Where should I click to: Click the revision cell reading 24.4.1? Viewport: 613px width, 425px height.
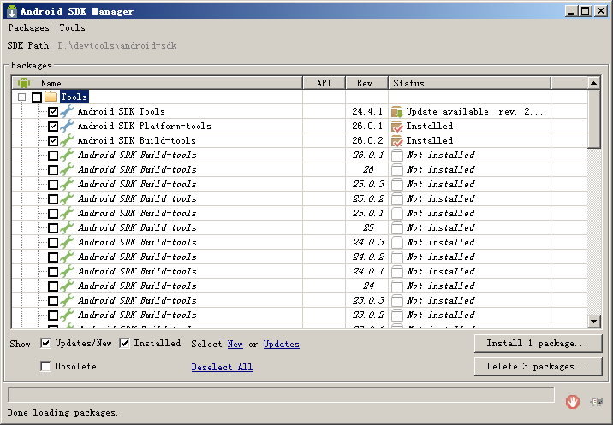click(367, 112)
